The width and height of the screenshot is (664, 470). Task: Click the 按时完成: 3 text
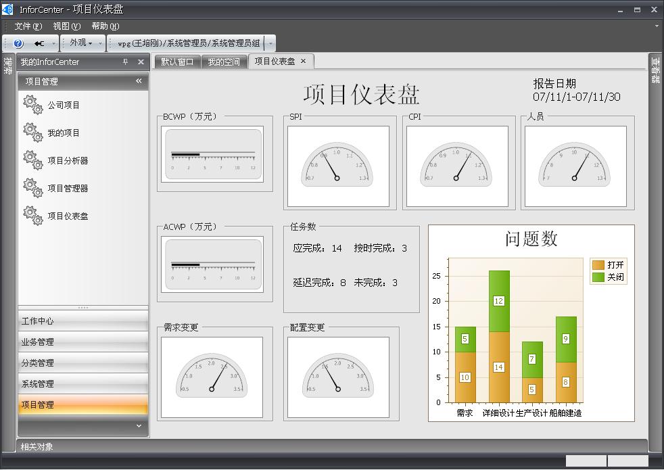click(x=380, y=248)
